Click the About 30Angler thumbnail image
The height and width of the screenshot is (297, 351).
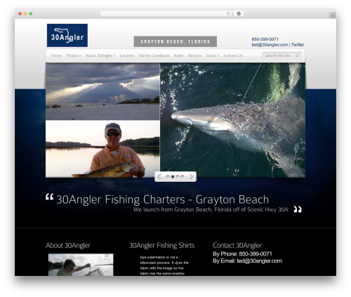(81, 265)
